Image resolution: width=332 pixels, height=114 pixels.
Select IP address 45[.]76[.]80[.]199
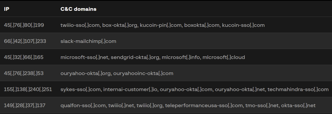pos(24,25)
